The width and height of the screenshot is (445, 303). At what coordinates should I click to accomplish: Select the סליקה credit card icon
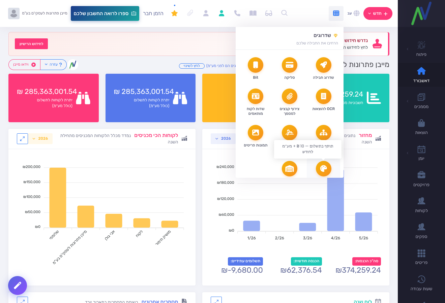point(290,65)
